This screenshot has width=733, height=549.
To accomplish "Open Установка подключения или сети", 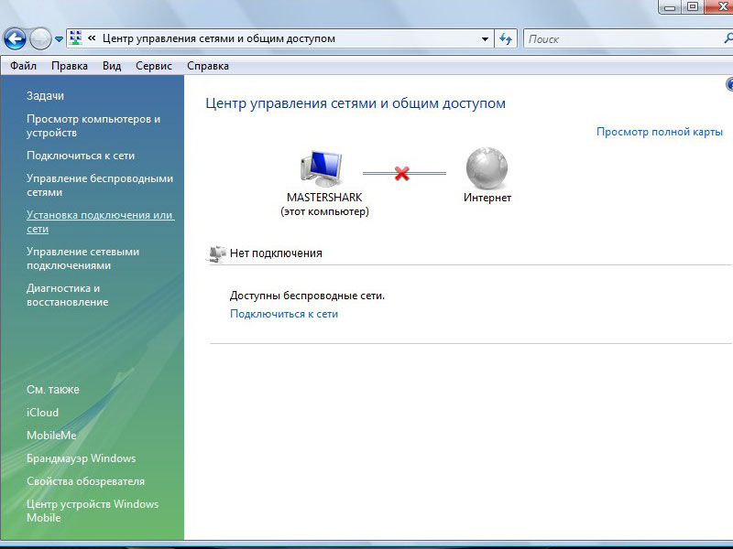I will (100, 221).
